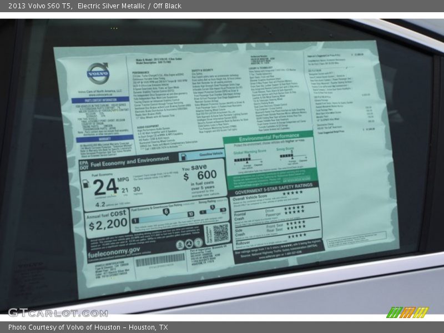Viewport: 444px width, 333px height.
Task: Click the '21' city MPG value
Action: pos(125,190)
